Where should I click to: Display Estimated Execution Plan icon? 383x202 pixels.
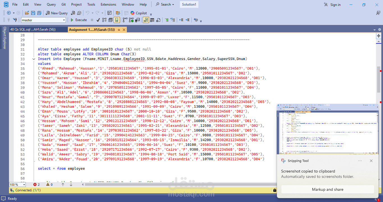tap(104, 20)
